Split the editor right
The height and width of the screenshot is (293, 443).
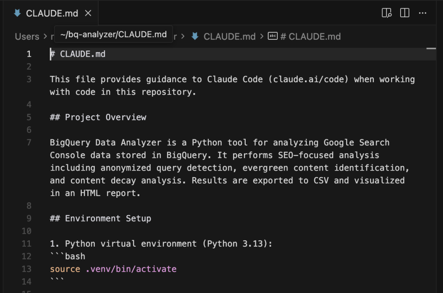coord(404,13)
